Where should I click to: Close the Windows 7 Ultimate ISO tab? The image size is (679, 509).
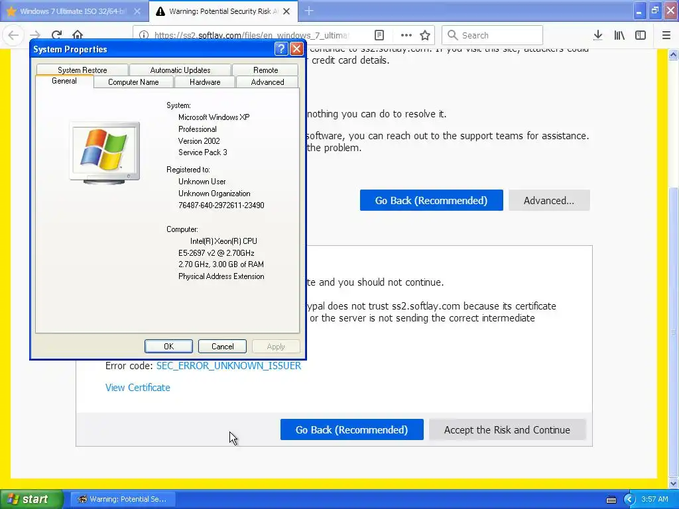coord(137,11)
